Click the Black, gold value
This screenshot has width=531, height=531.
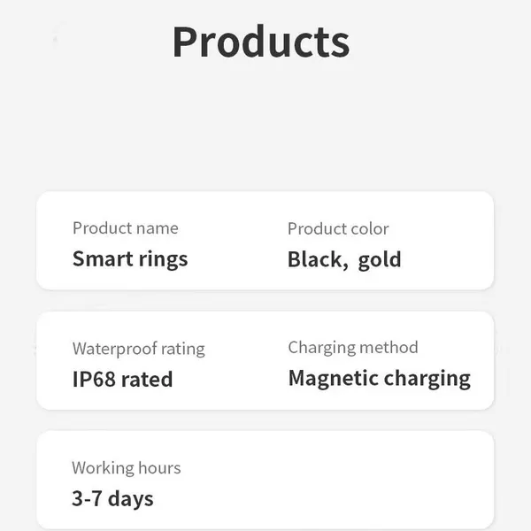pyautogui.click(x=344, y=260)
